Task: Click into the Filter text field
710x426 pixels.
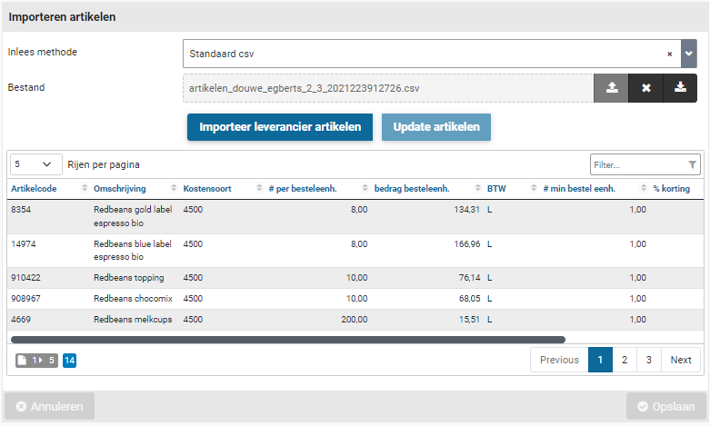Action: [636, 165]
